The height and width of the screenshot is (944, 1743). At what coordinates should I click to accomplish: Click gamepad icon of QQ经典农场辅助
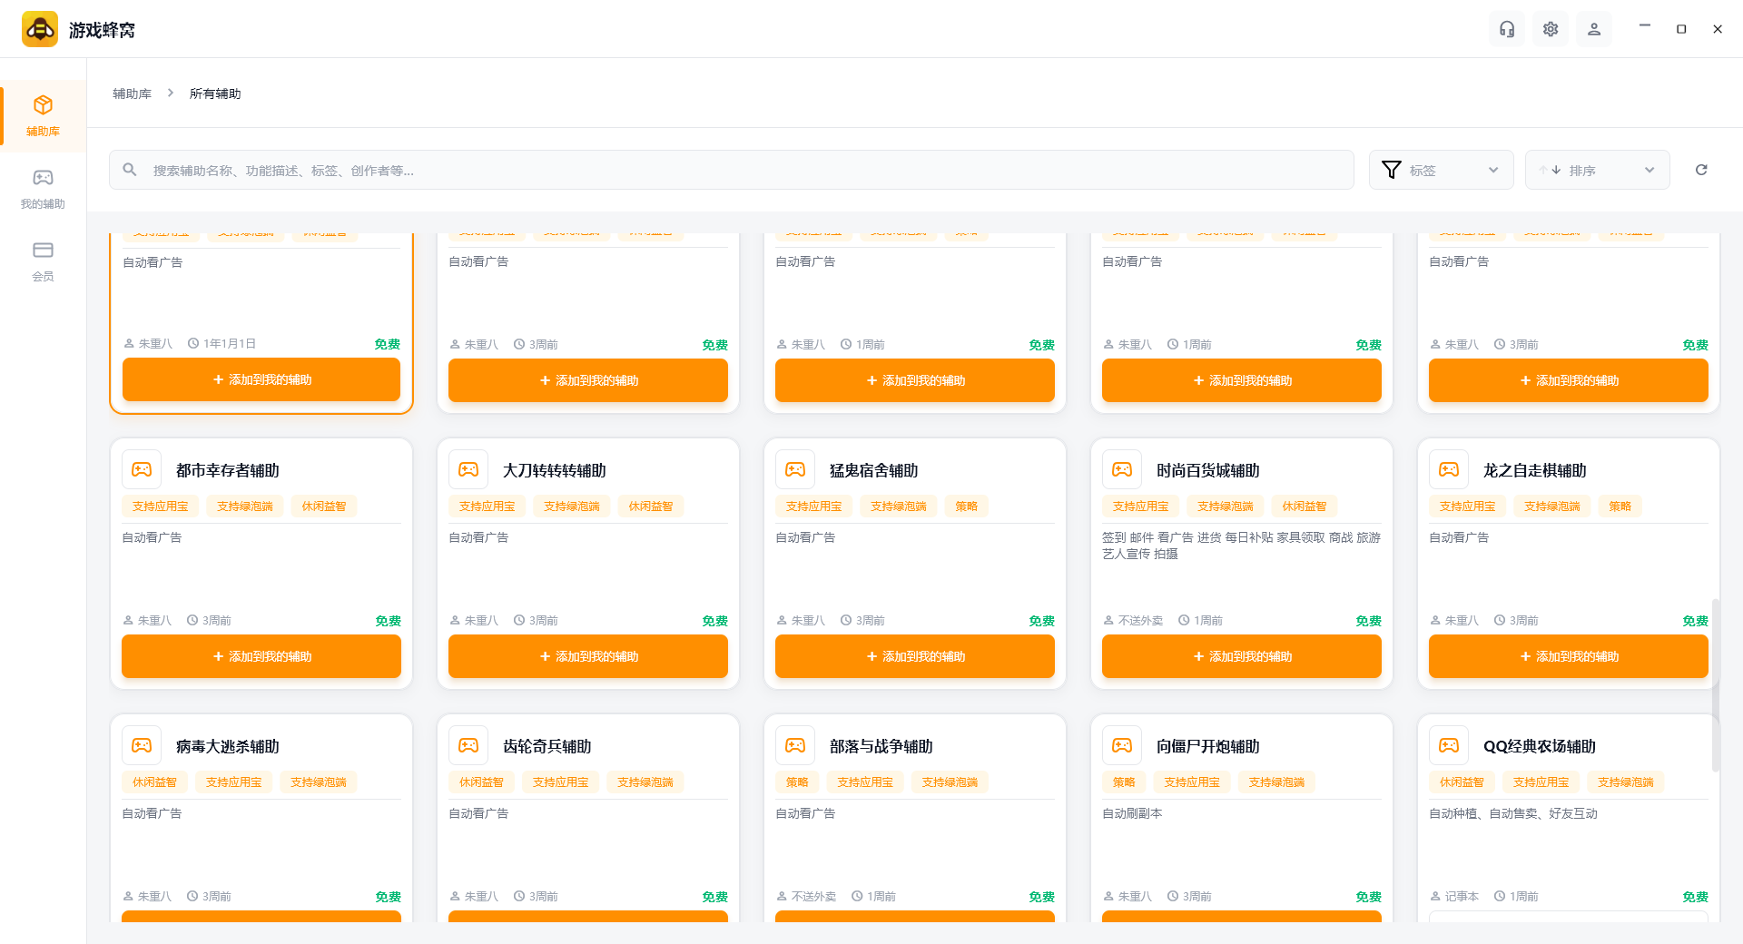(1449, 745)
